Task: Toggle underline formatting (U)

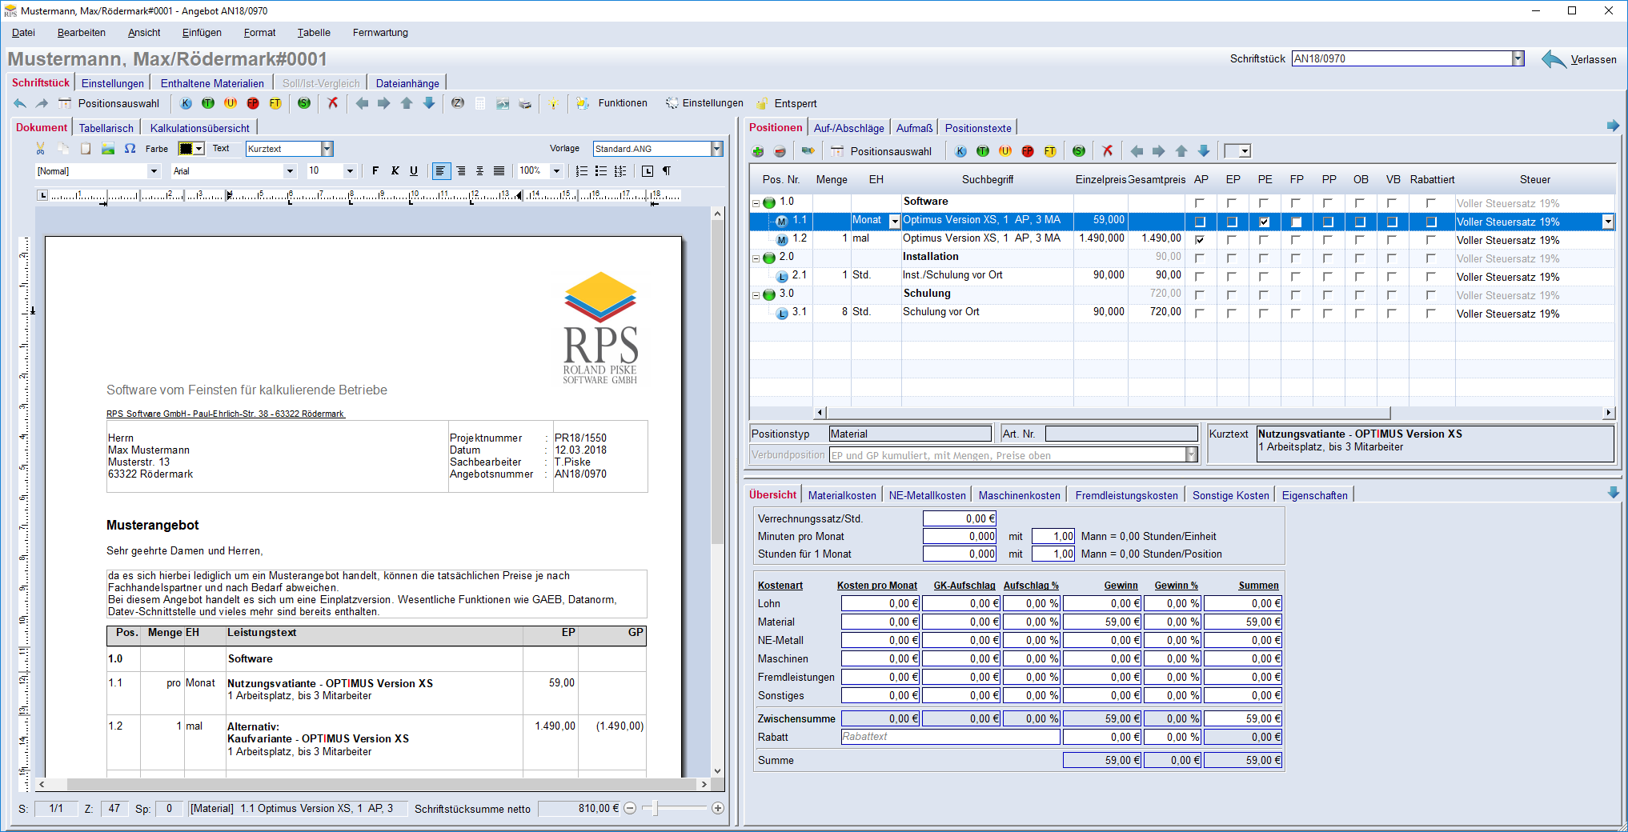Action: (414, 170)
